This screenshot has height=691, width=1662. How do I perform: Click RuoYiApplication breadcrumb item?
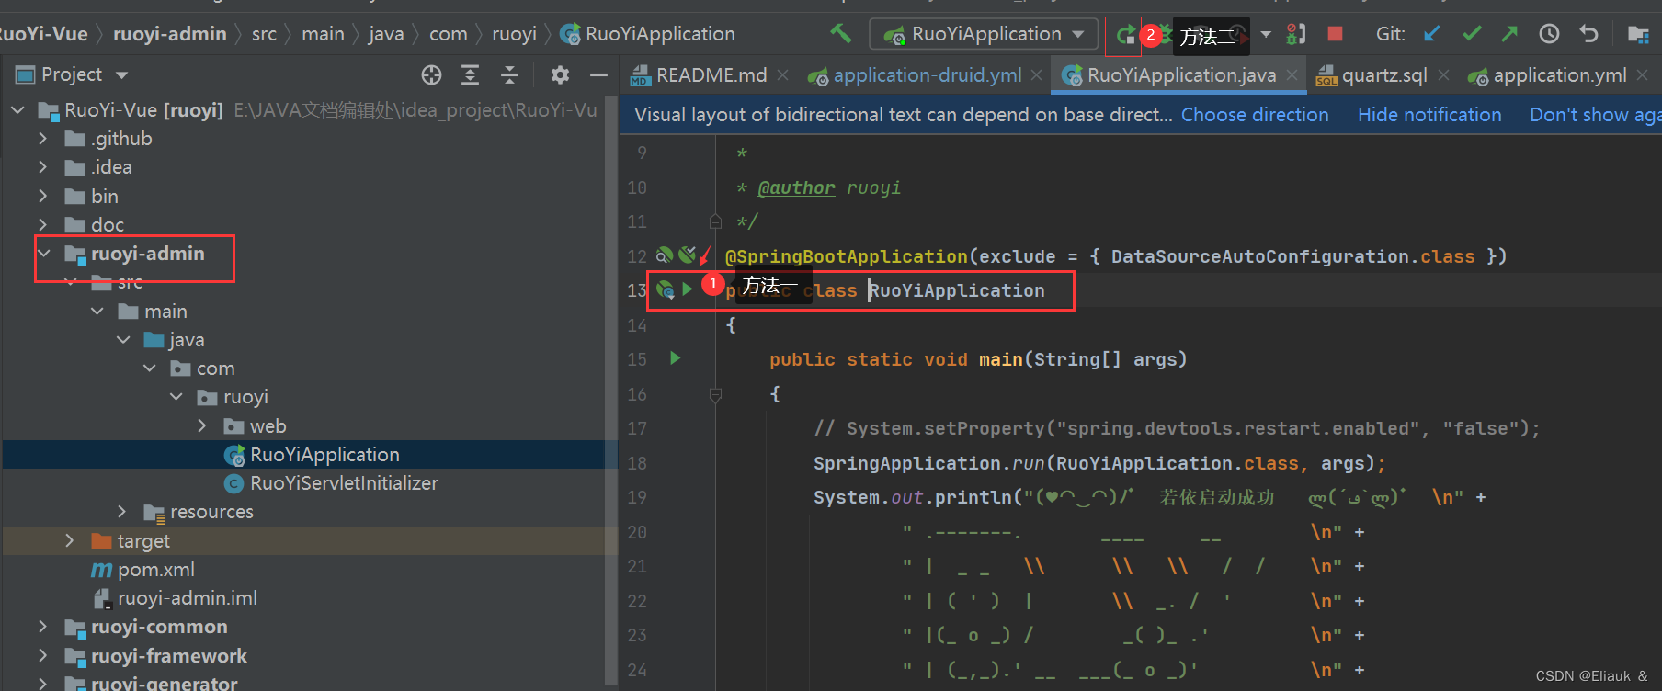(x=648, y=34)
